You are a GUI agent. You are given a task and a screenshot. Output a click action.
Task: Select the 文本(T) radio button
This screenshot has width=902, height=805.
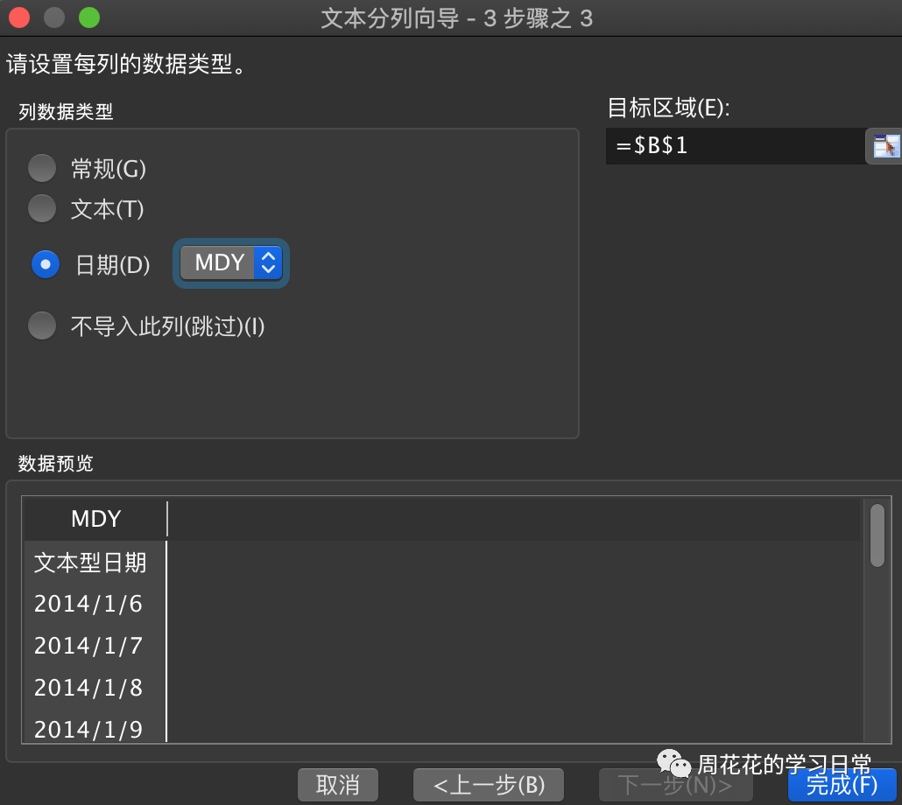pyautogui.click(x=42, y=208)
